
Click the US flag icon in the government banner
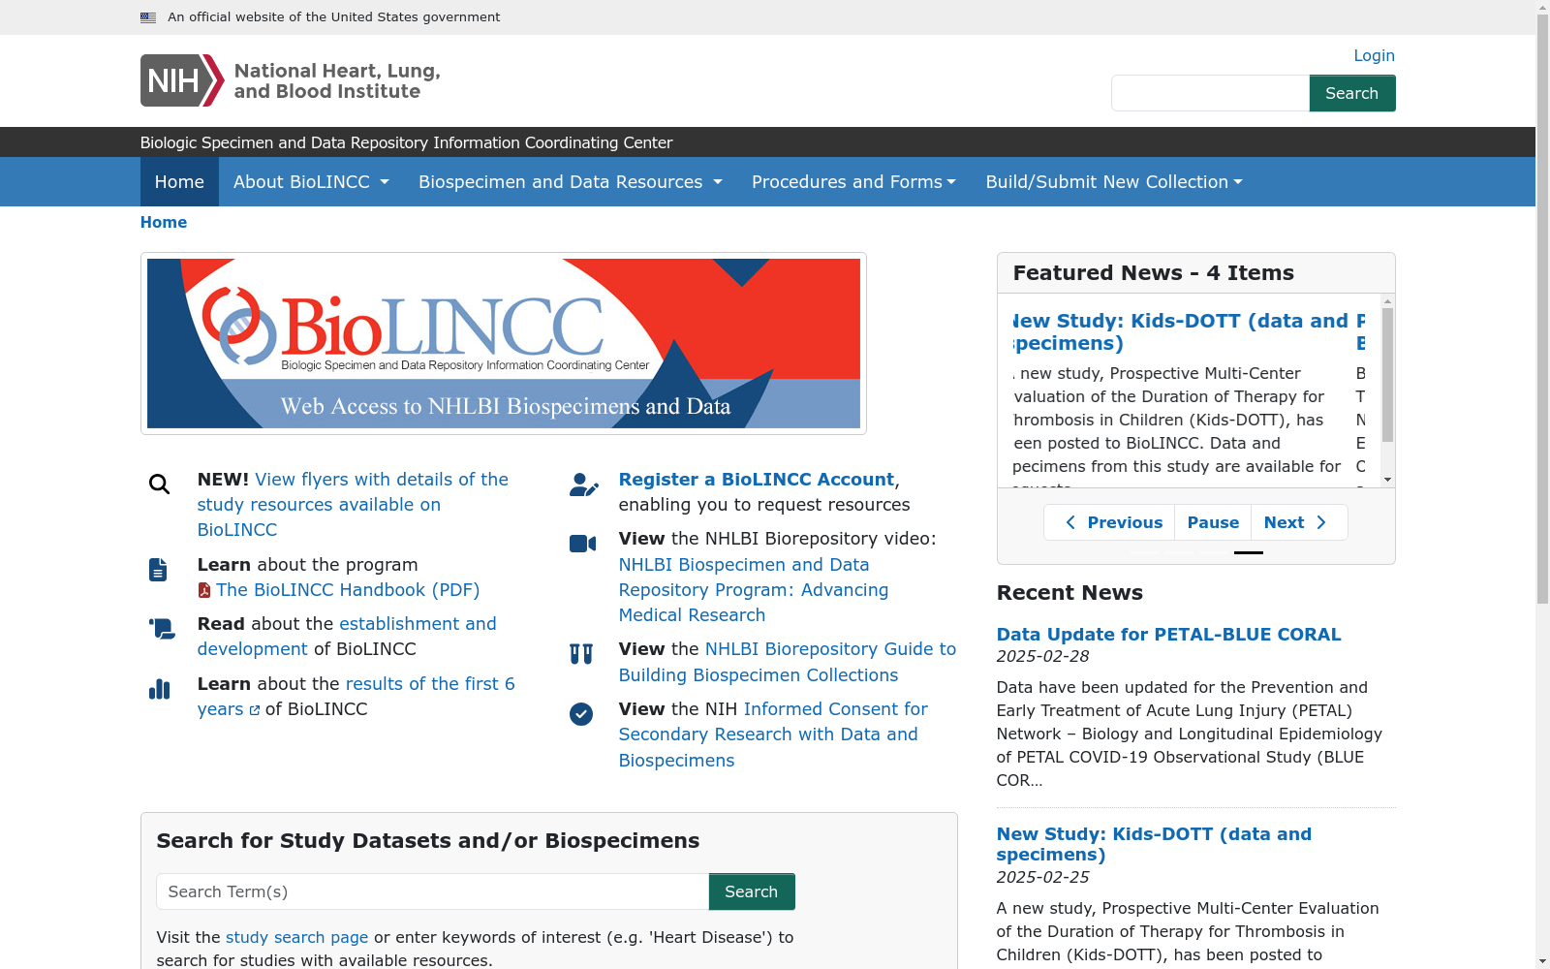pos(148,17)
